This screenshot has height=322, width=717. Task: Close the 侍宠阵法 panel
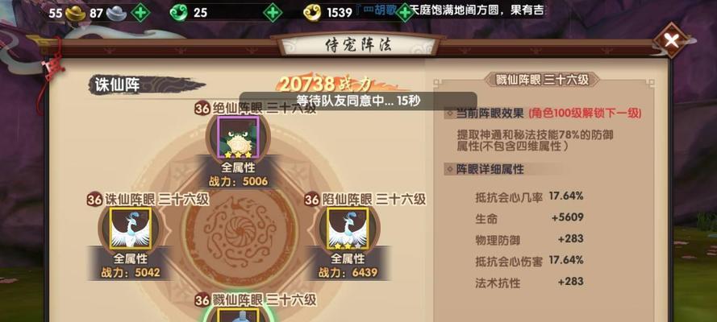(671, 42)
